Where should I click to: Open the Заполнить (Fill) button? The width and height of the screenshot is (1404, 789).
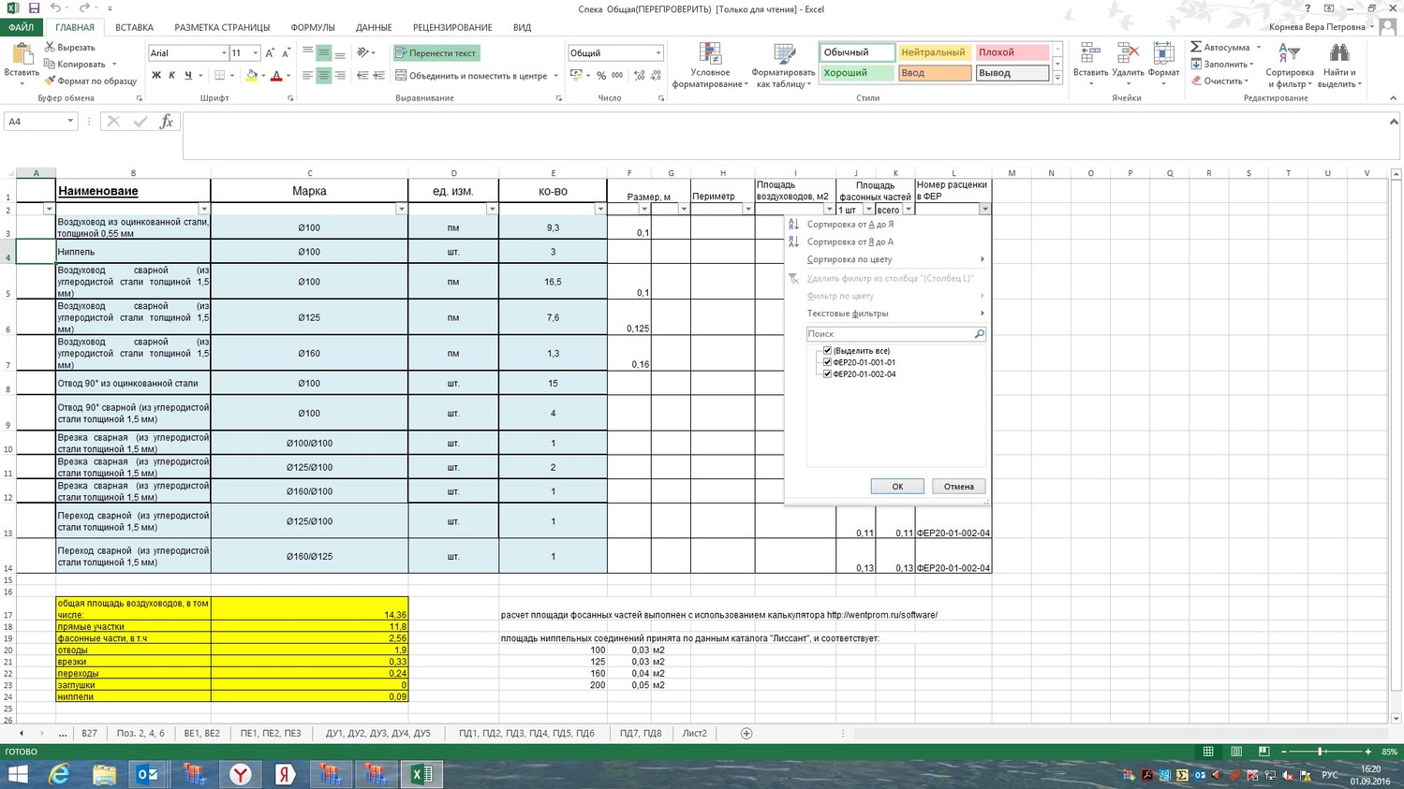(1222, 65)
